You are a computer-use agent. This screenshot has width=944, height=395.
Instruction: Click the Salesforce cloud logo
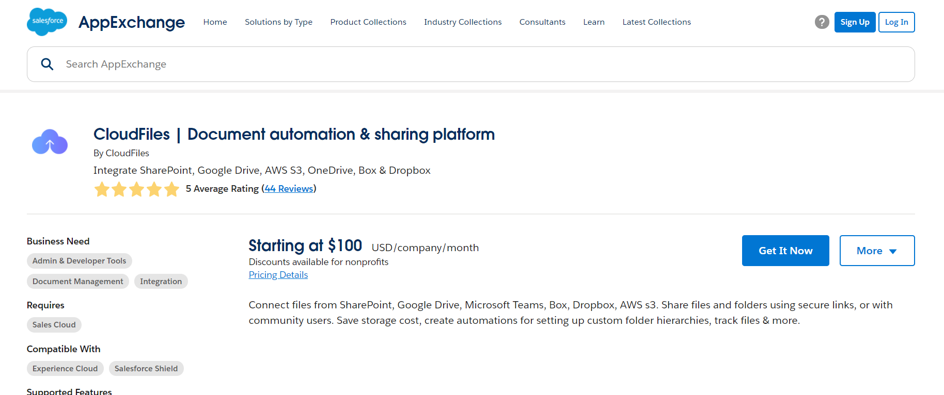pyautogui.click(x=47, y=22)
